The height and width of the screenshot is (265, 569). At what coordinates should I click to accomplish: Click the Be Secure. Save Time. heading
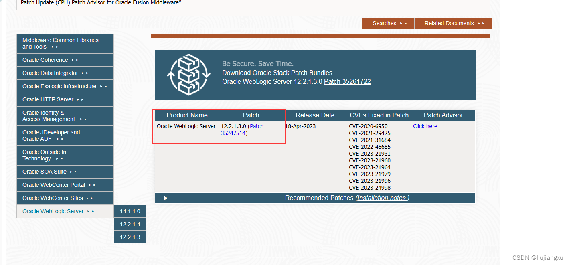258,64
